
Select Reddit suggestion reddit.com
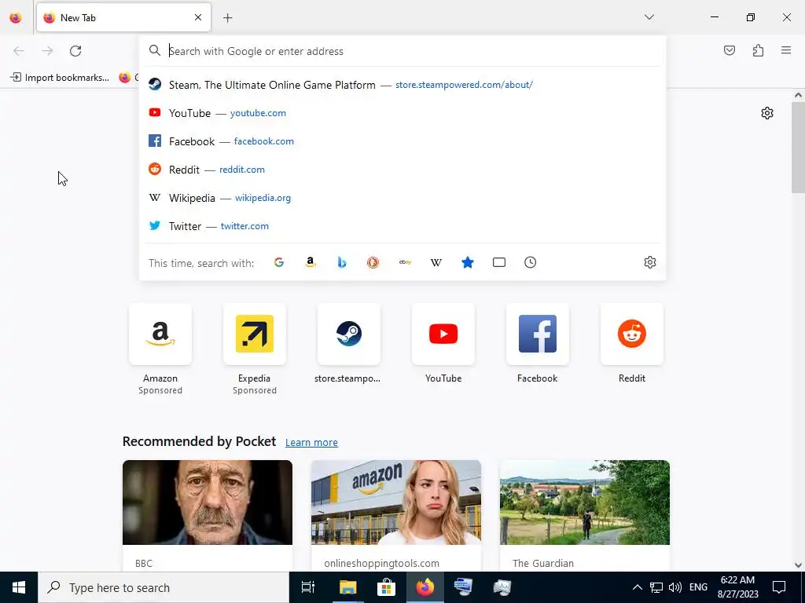tap(402, 170)
